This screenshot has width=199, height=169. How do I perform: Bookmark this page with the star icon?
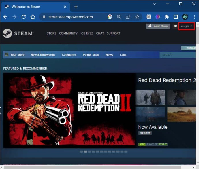(137, 17)
